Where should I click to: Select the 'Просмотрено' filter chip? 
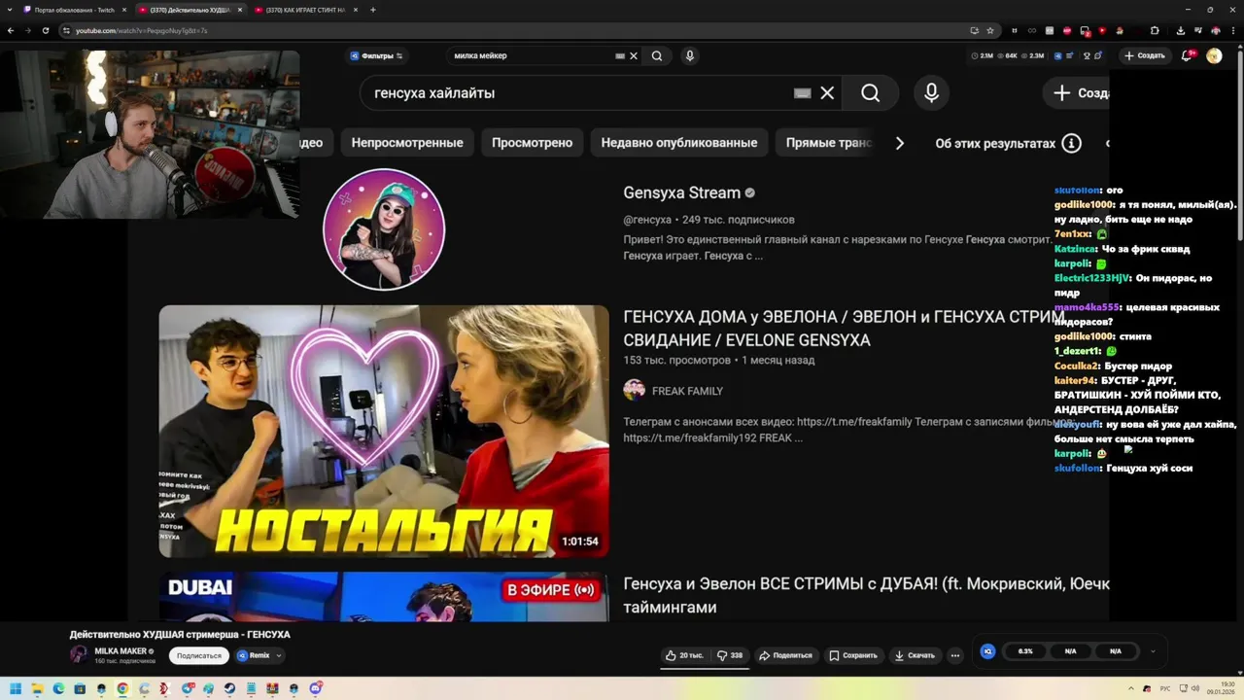(532, 143)
